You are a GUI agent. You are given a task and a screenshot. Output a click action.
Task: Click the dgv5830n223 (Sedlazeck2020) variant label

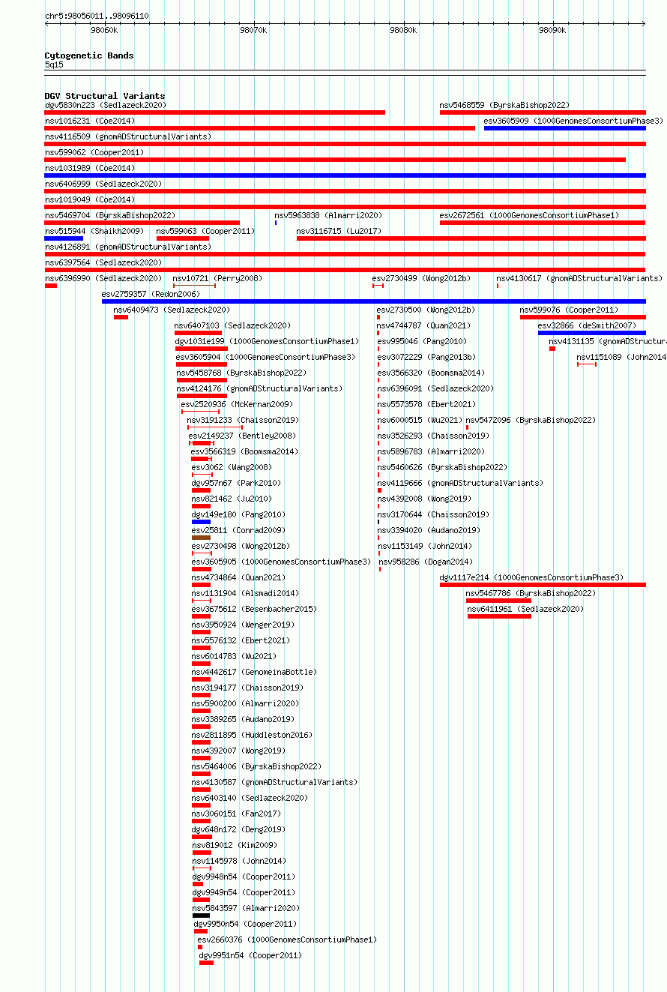coord(106,106)
